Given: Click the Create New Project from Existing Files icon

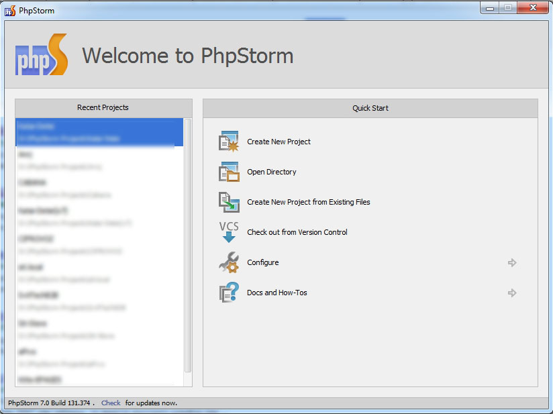Looking at the screenshot, I should click(229, 202).
